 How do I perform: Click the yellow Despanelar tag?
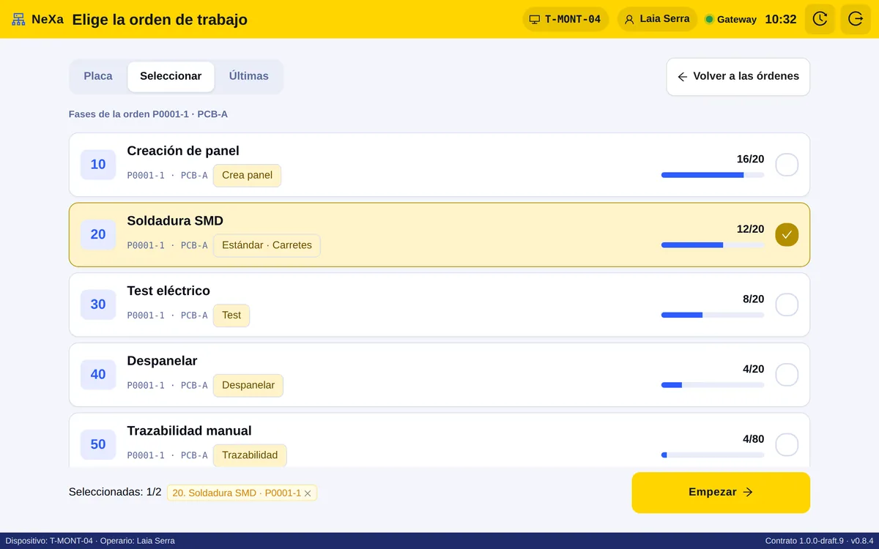point(248,386)
